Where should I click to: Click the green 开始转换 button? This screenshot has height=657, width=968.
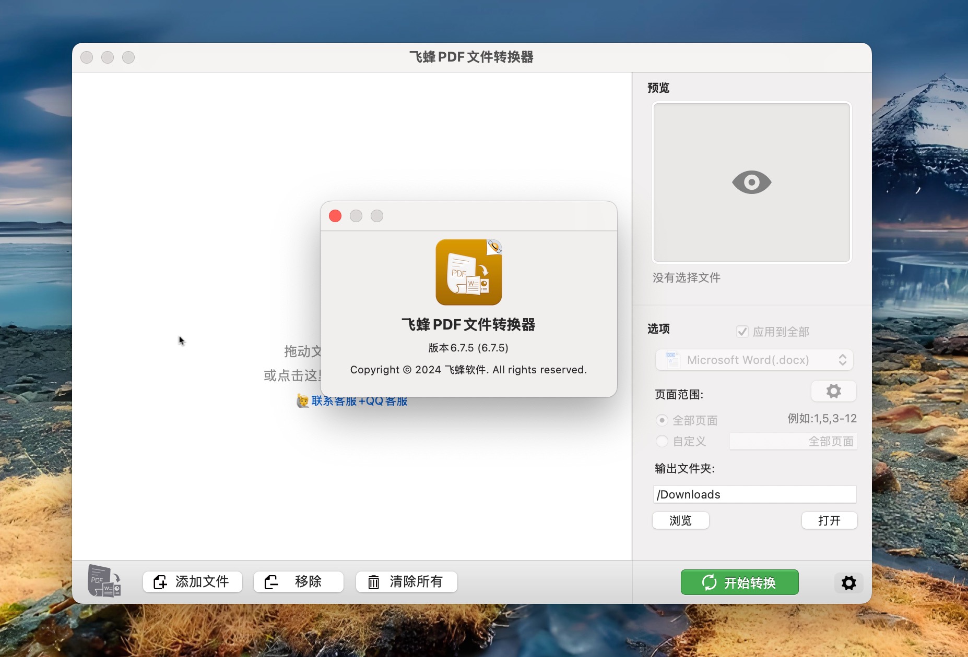739,582
